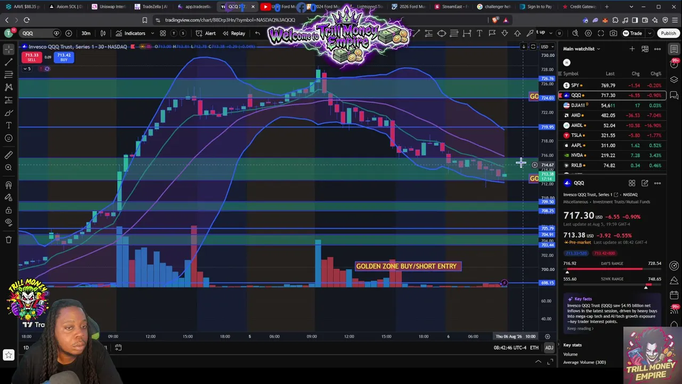Select the text annotation tool
The width and height of the screenshot is (682, 384).
click(9, 125)
